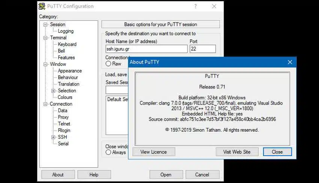
Task: Open Serial settings
Action: click(63, 144)
